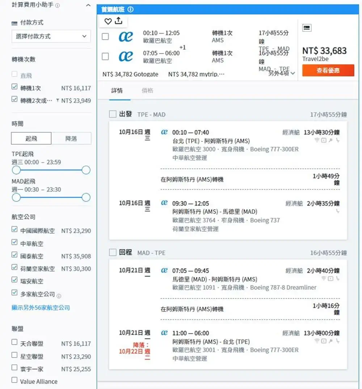Uncheck the 中華航空 airline filter

point(14,242)
